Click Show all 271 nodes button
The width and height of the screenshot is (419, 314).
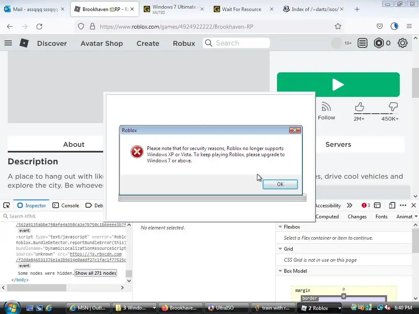tap(96, 273)
